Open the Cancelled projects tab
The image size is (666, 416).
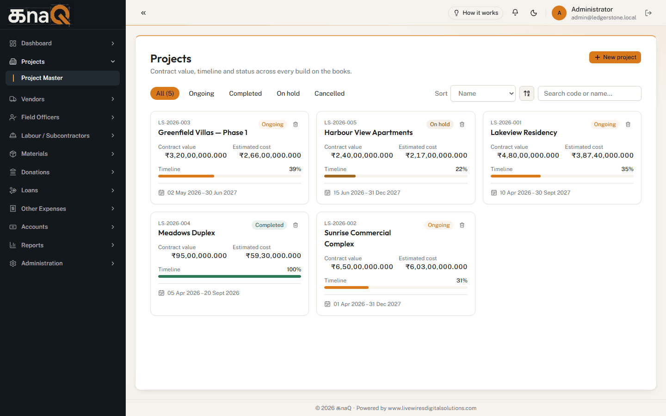(330, 93)
